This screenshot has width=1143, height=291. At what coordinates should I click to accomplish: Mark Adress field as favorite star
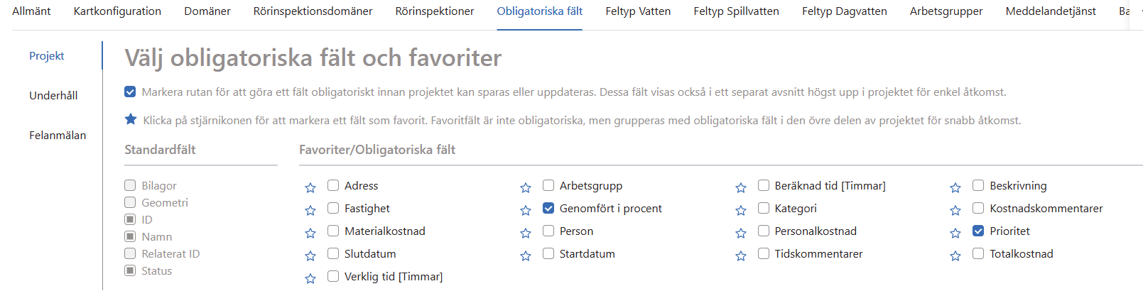pos(310,187)
